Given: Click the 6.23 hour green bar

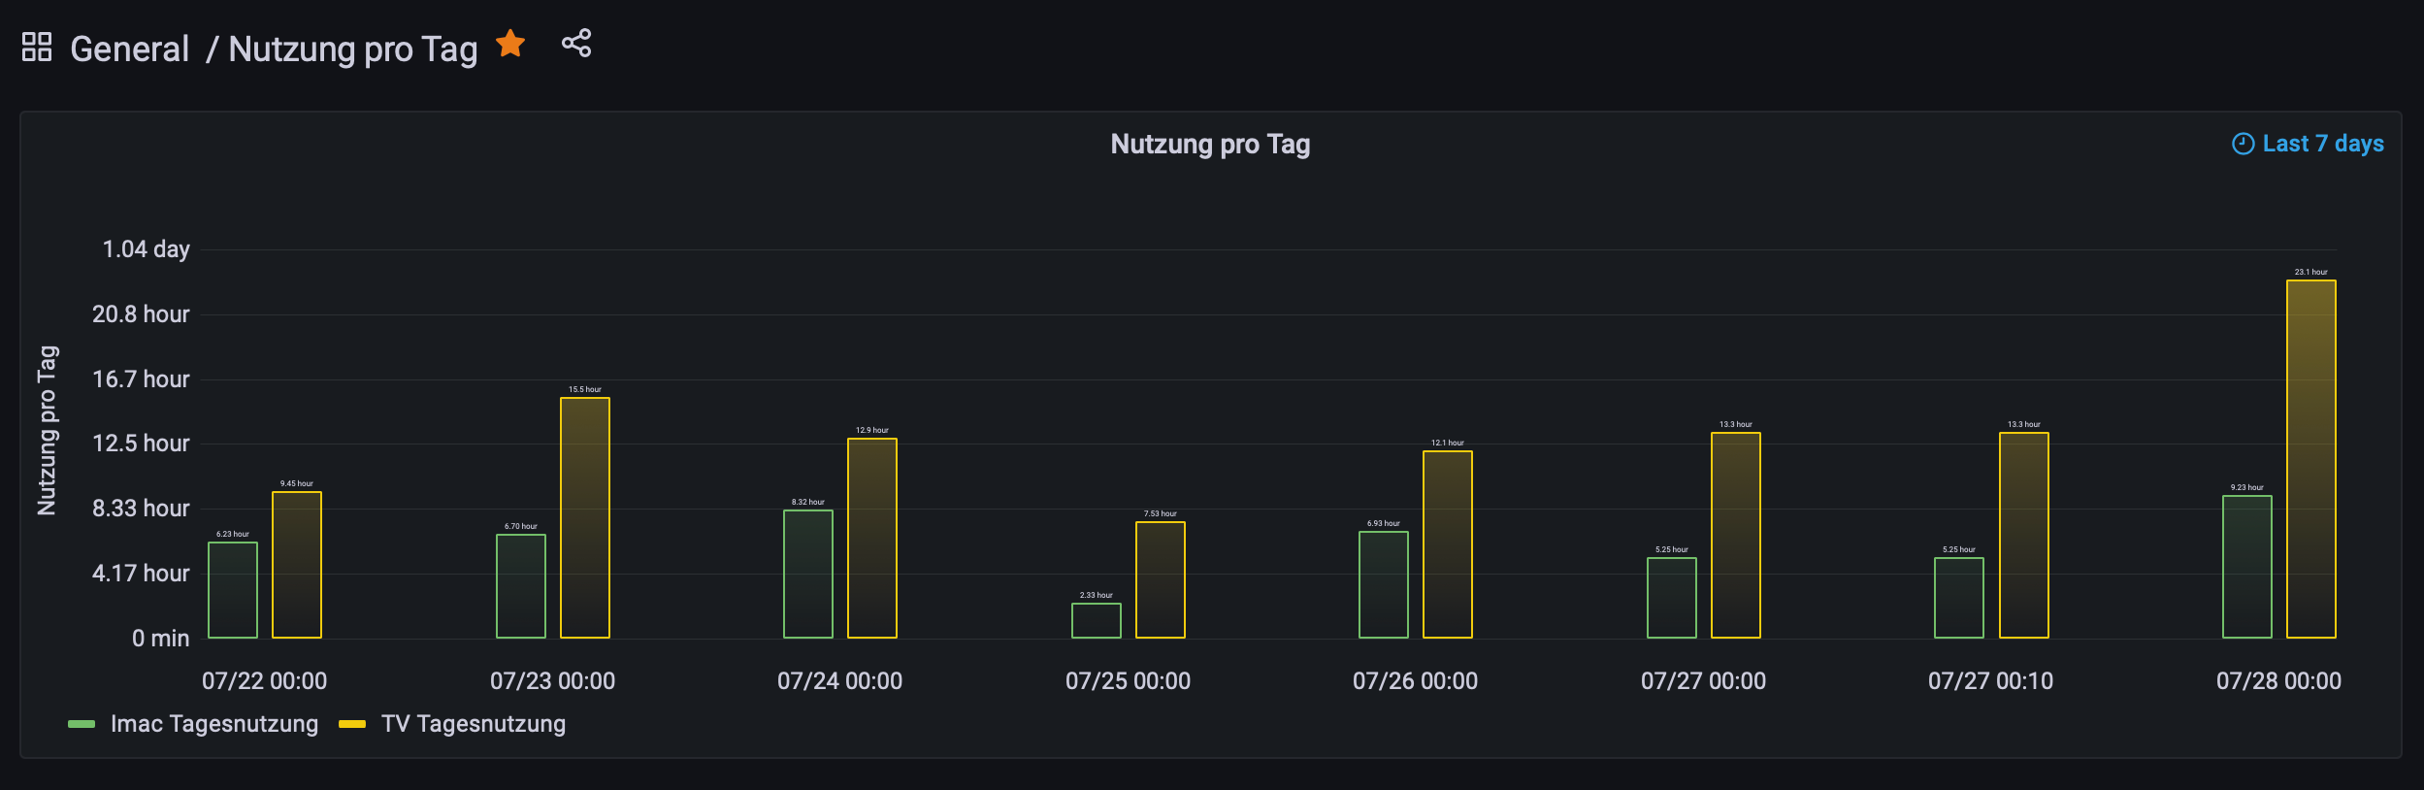Looking at the screenshot, I should click(x=233, y=589).
